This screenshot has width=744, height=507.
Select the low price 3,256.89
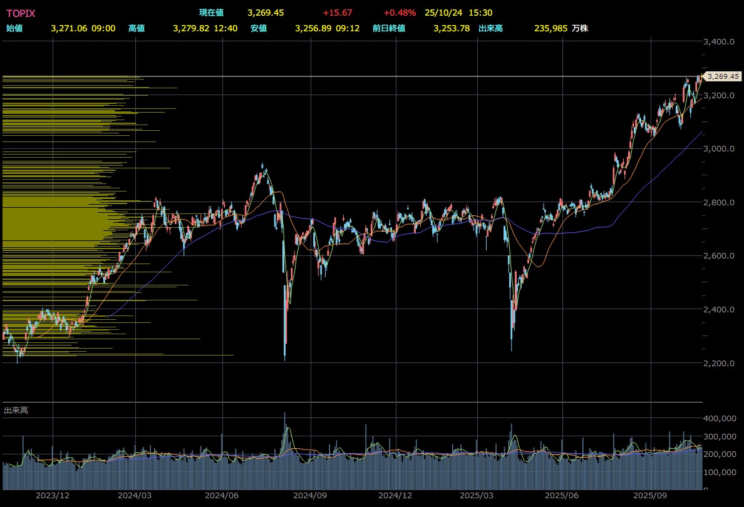point(313,28)
